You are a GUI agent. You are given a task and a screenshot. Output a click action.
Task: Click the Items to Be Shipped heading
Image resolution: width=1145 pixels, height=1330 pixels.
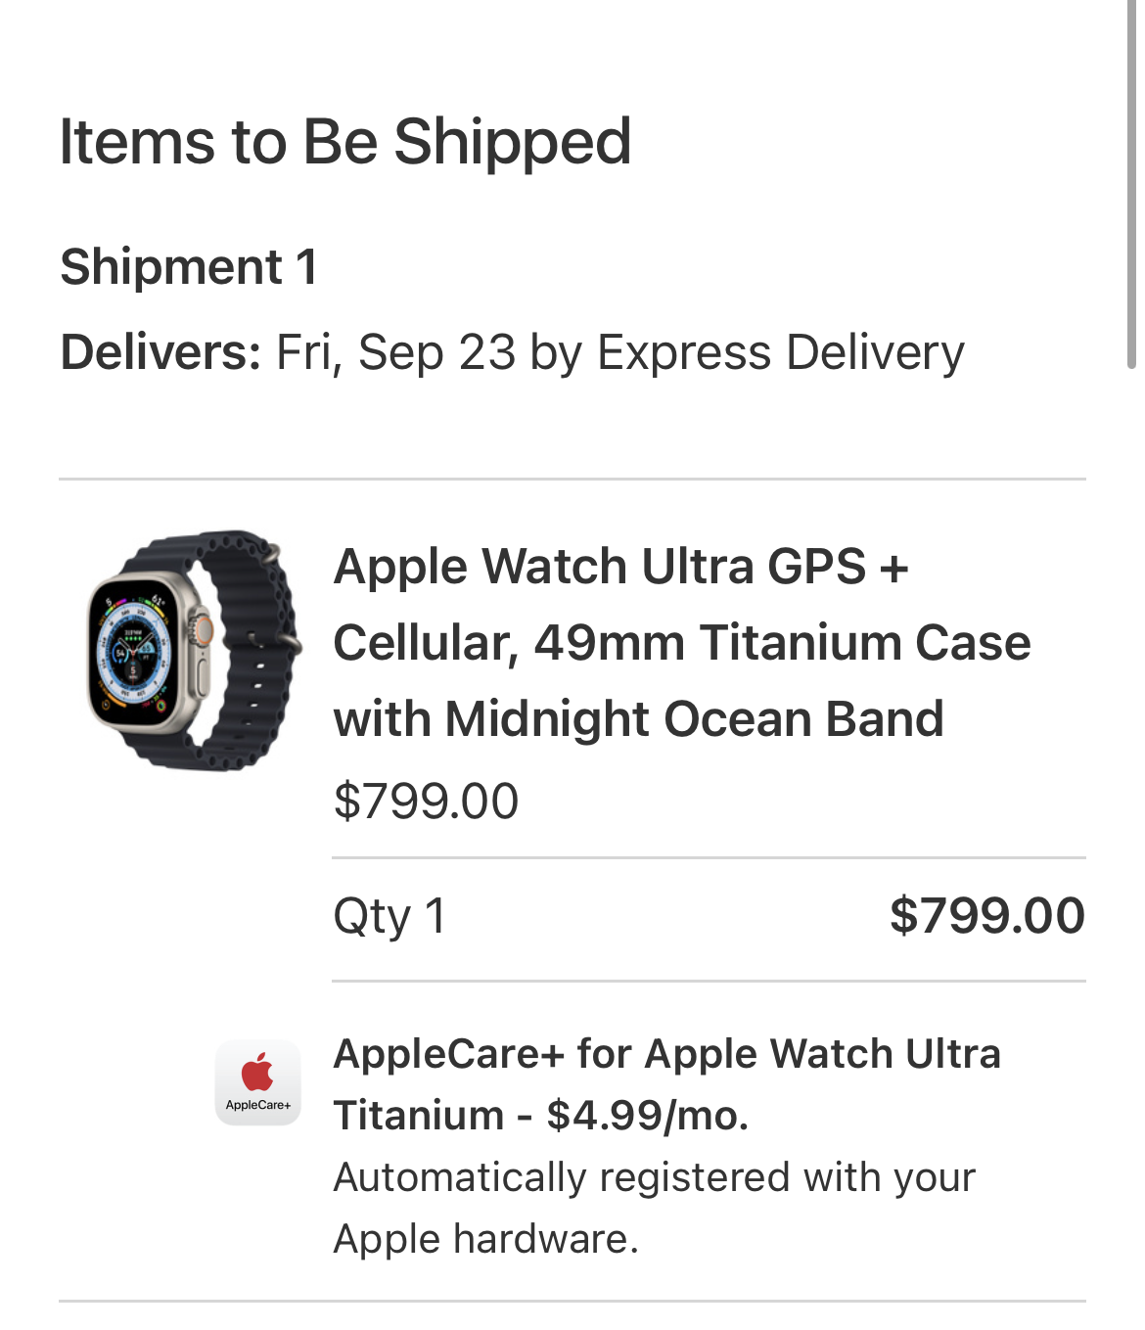point(345,142)
